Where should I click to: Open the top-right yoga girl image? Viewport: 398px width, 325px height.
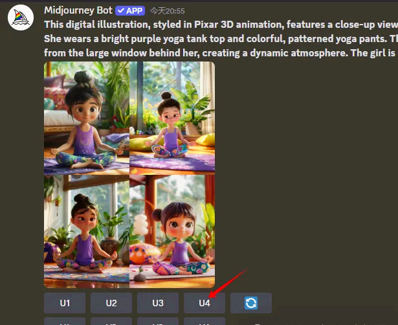click(172, 118)
